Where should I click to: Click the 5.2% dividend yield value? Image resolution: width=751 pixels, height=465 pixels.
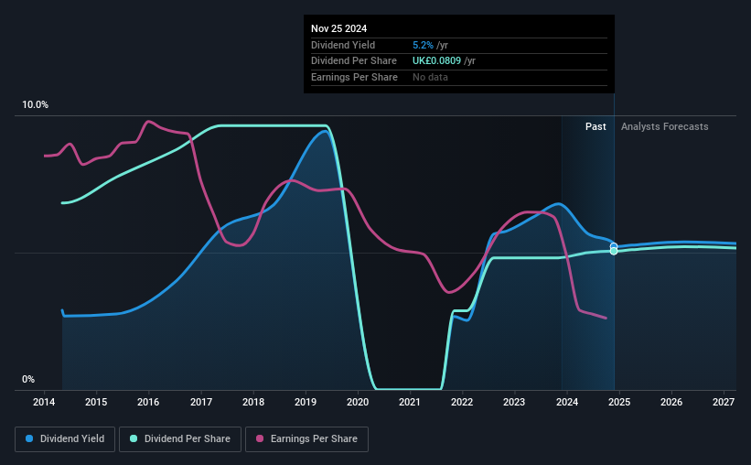(423, 45)
